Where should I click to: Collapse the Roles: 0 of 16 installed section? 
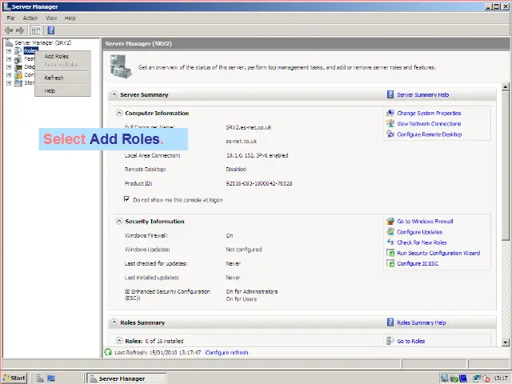(119, 341)
